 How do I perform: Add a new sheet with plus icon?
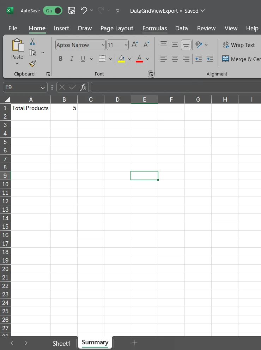[x=134, y=343]
